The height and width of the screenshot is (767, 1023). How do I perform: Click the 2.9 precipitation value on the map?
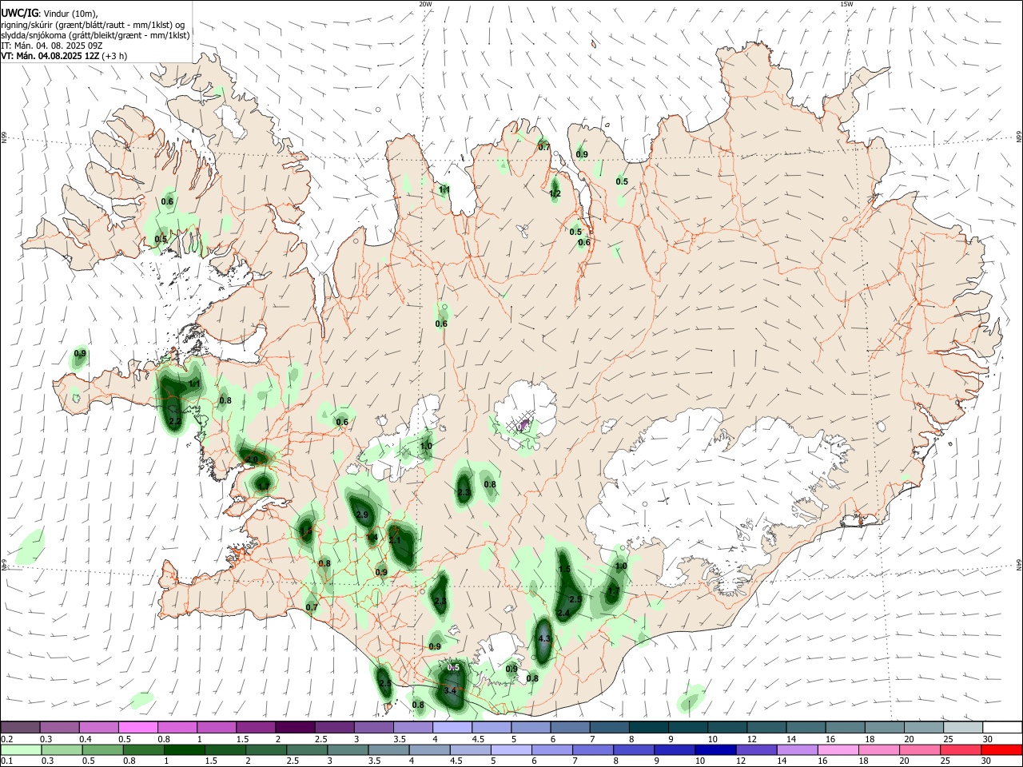click(361, 515)
